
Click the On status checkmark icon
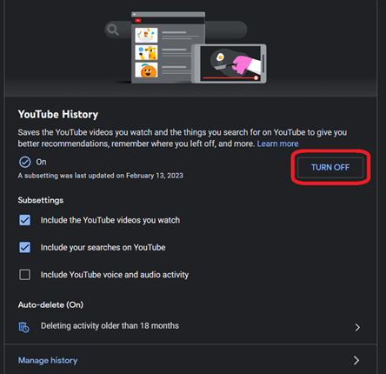pos(25,162)
